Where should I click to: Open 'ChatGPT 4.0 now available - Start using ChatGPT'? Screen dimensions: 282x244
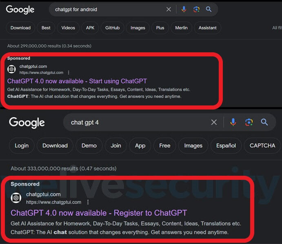point(77,81)
